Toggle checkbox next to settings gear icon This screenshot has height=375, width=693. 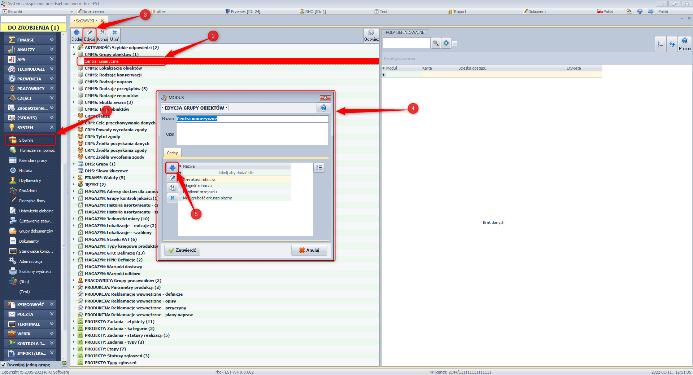click(455, 44)
